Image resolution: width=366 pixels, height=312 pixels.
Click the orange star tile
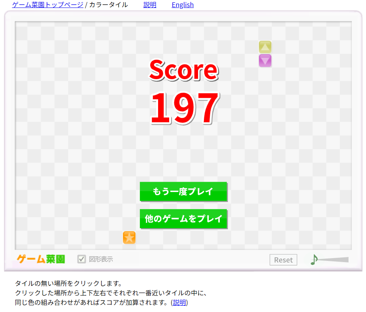(x=129, y=238)
